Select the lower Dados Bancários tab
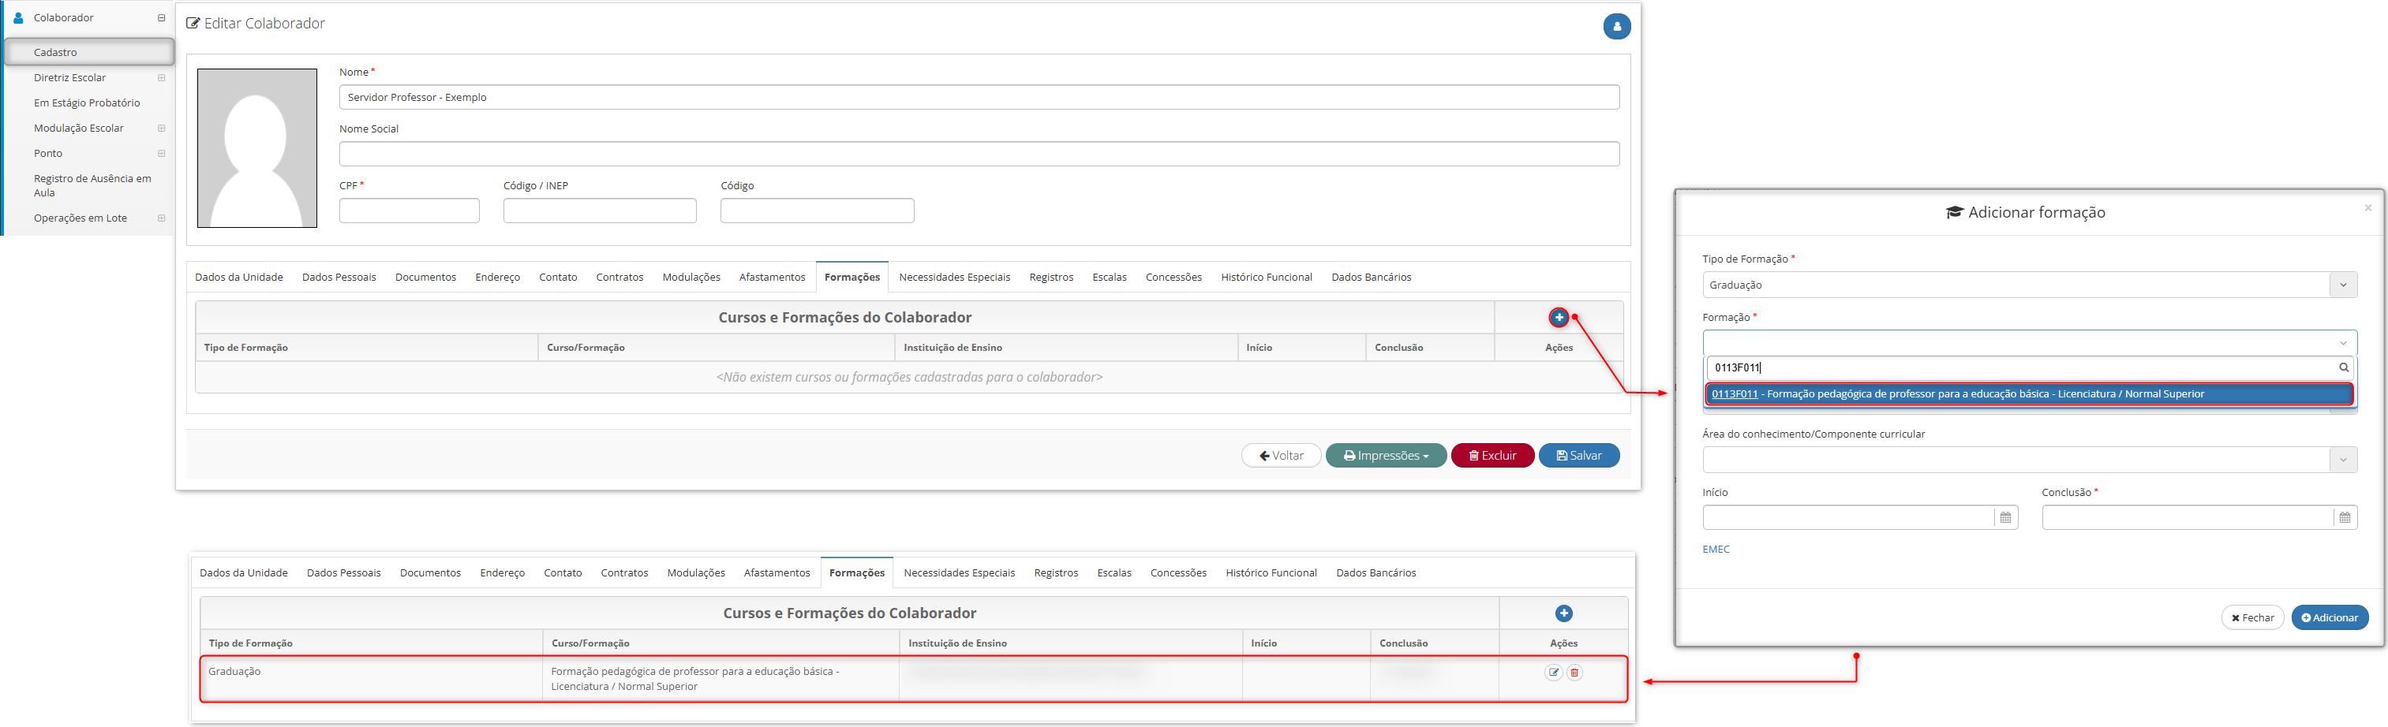Image resolution: width=2388 pixels, height=727 pixels. click(1376, 573)
